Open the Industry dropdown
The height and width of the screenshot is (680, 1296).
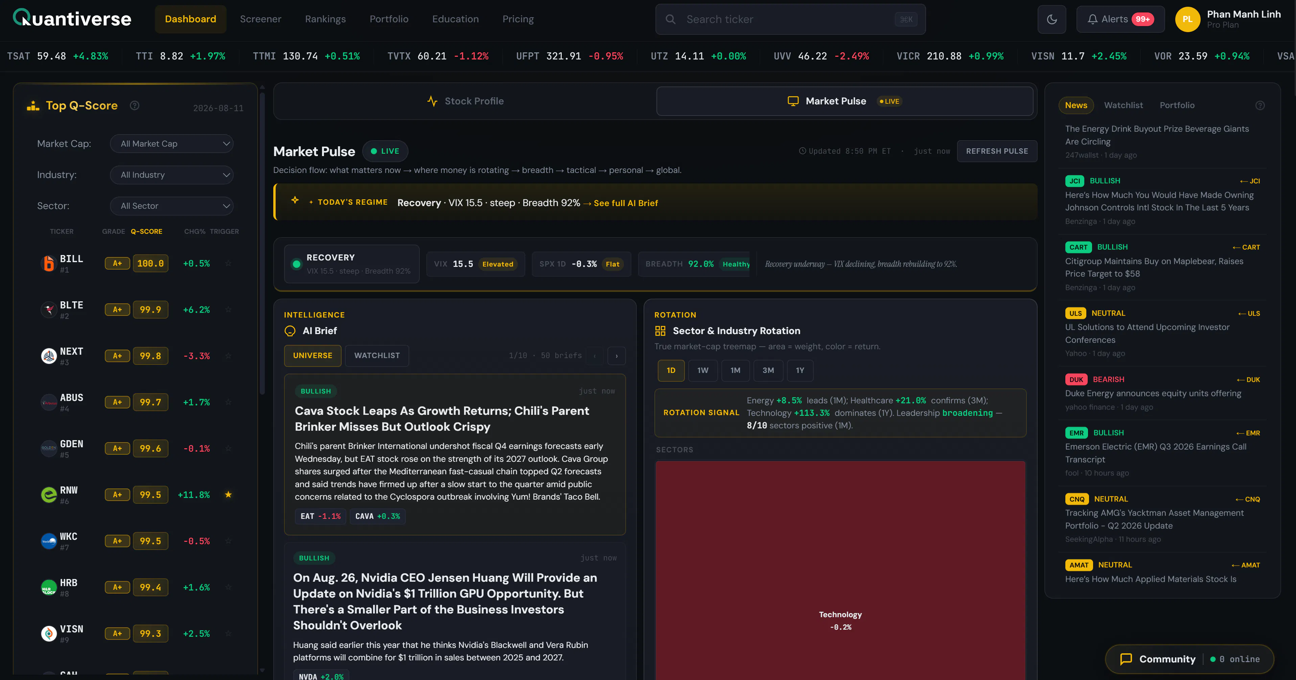tap(171, 175)
